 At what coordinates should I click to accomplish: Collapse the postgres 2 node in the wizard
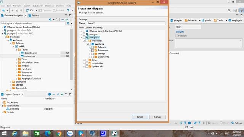click(81, 38)
